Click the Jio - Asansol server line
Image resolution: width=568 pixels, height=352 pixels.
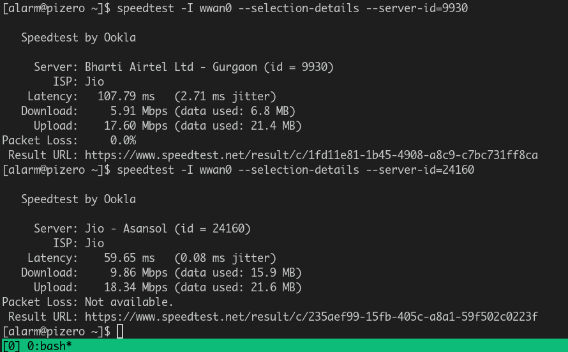pyautogui.click(x=142, y=229)
